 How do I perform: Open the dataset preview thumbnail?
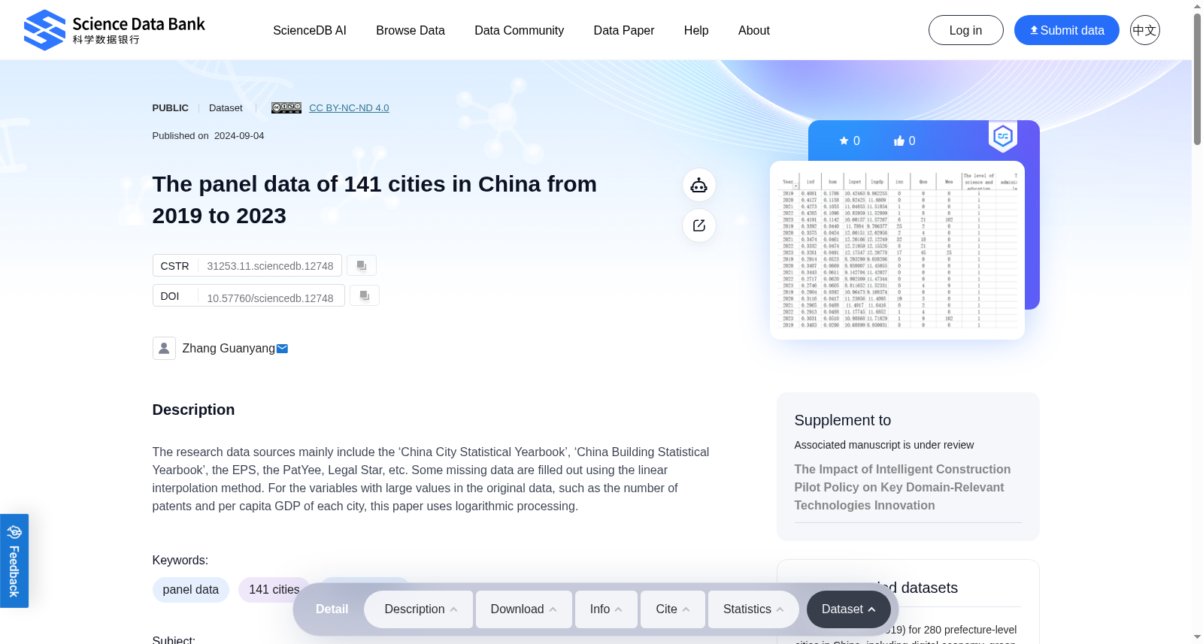[x=897, y=250]
